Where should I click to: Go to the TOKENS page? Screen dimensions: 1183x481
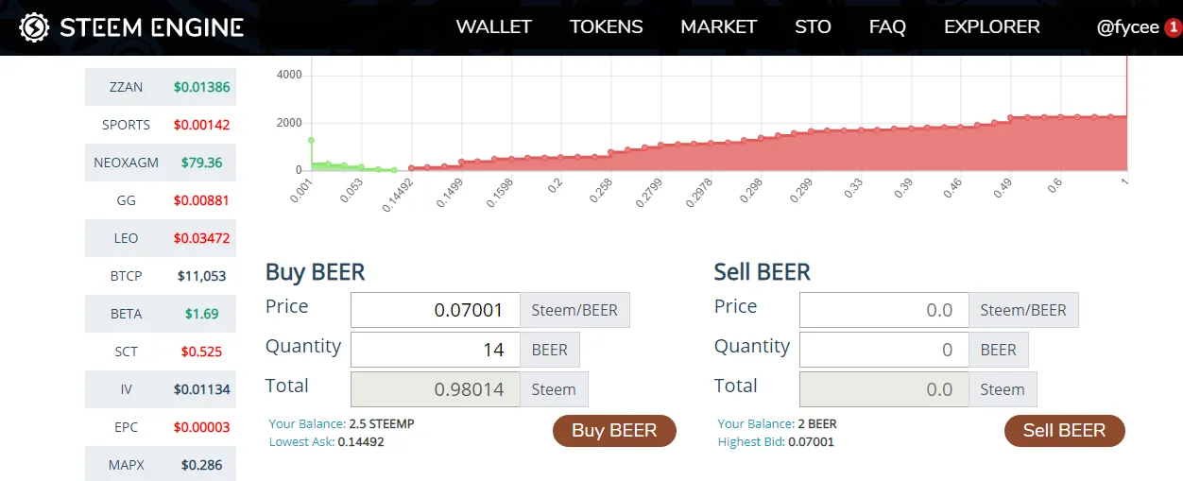pyautogui.click(x=606, y=27)
